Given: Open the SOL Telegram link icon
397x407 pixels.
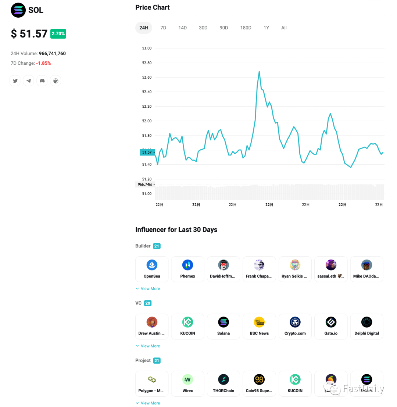Looking at the screenshot, I should pyautogui.click(x=29, y=81).
